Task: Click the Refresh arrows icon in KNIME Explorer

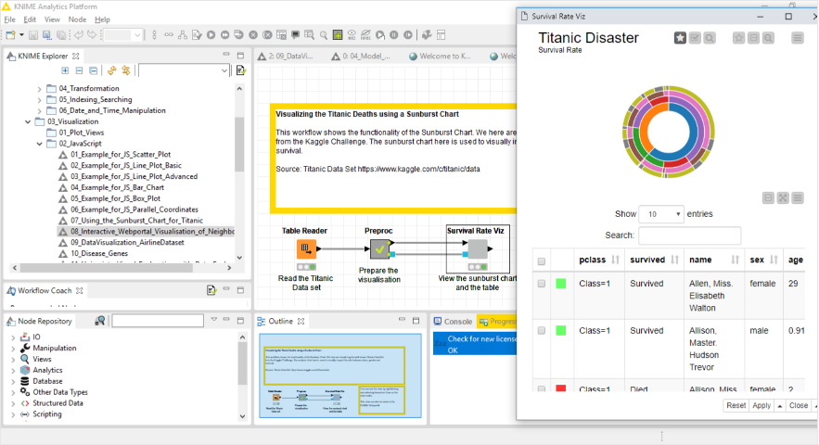Action: click(x=111, y=70)
